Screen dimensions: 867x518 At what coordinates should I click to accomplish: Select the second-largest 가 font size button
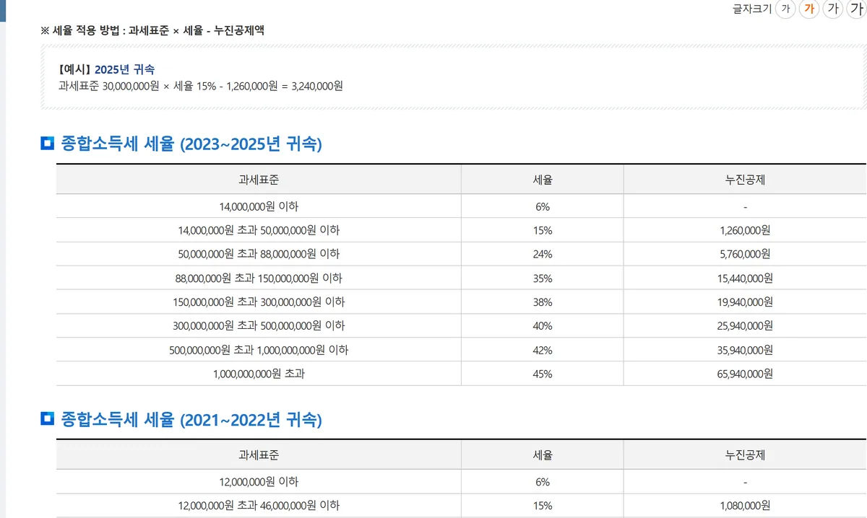click(833, 9)
